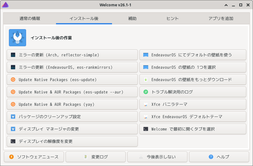Open the 補助 tab
The width and height of the screenshot is (253, 166).
[132, 18]
